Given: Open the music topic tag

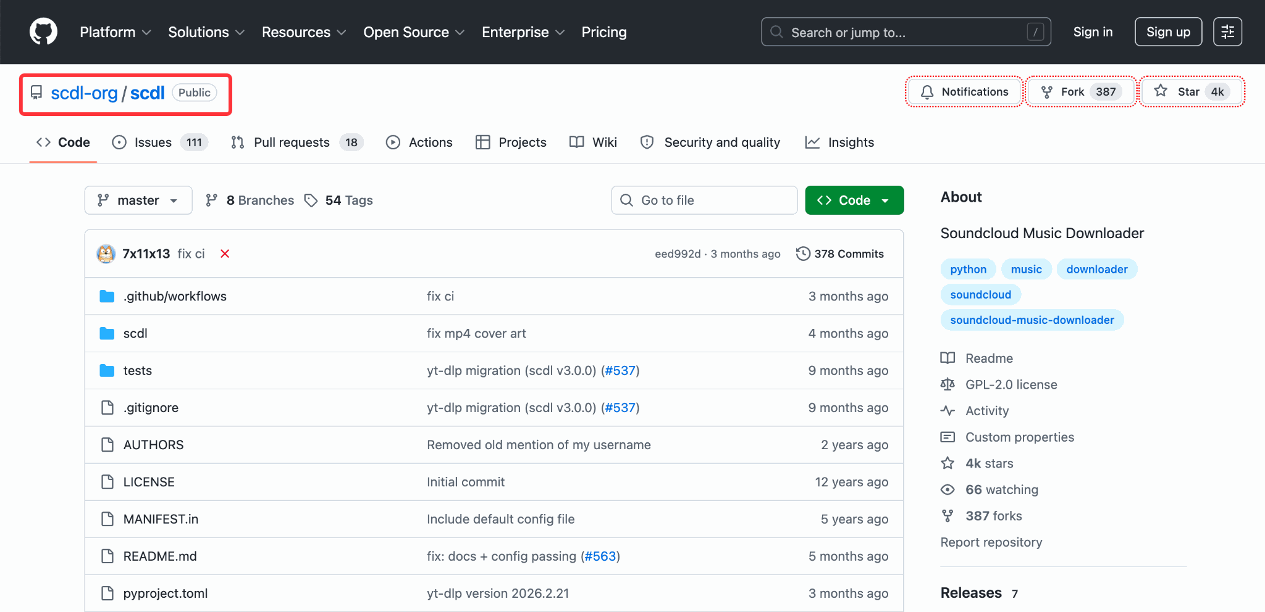Looking at the screenshot, I should 1026,269.
